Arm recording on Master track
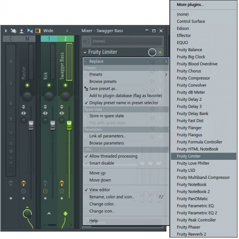The height and width of the screenshot is (239, 239). (x=24, y=183)
